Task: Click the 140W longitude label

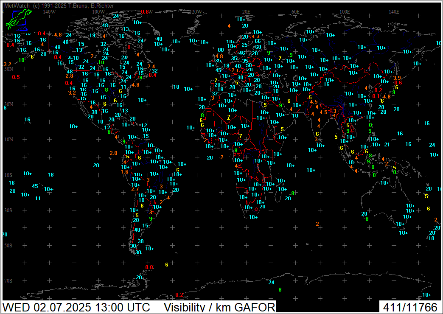Action: tap(50, 12)
